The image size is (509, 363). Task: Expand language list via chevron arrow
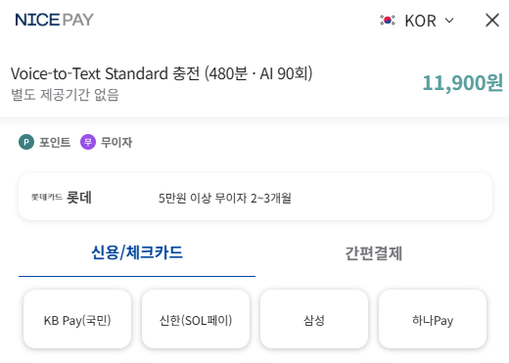coord(449,21)
